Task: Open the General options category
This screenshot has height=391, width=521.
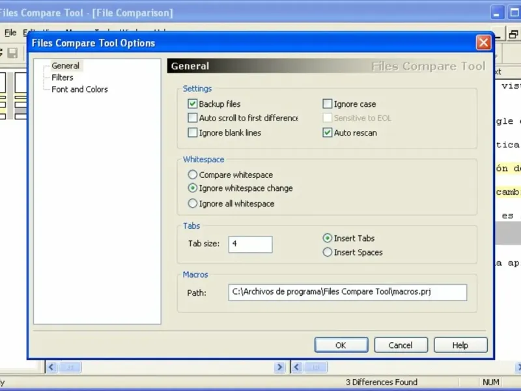Action: [x=66, y=66]
